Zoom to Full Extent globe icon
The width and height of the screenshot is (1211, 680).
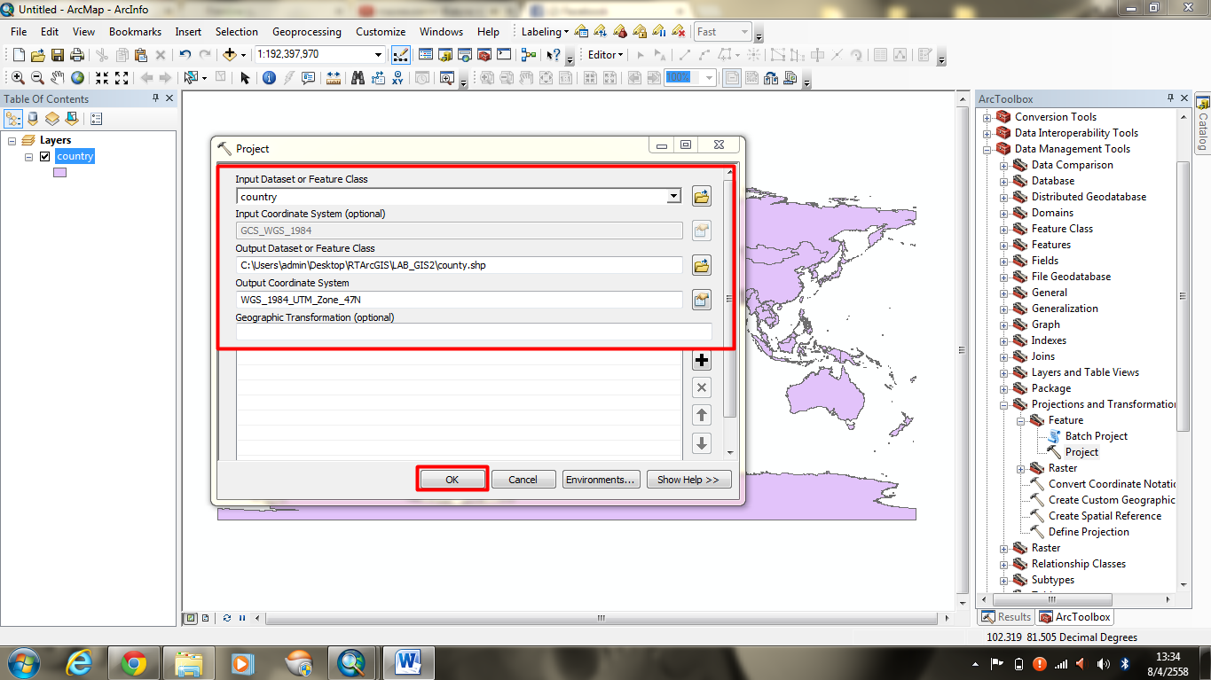[78, 78]
